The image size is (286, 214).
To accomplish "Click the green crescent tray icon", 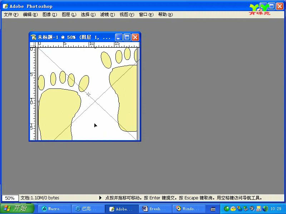I will pyautogui.click(x=226, y=209).
